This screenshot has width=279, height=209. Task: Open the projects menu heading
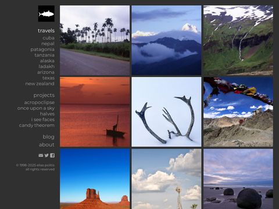pos(44,95)
